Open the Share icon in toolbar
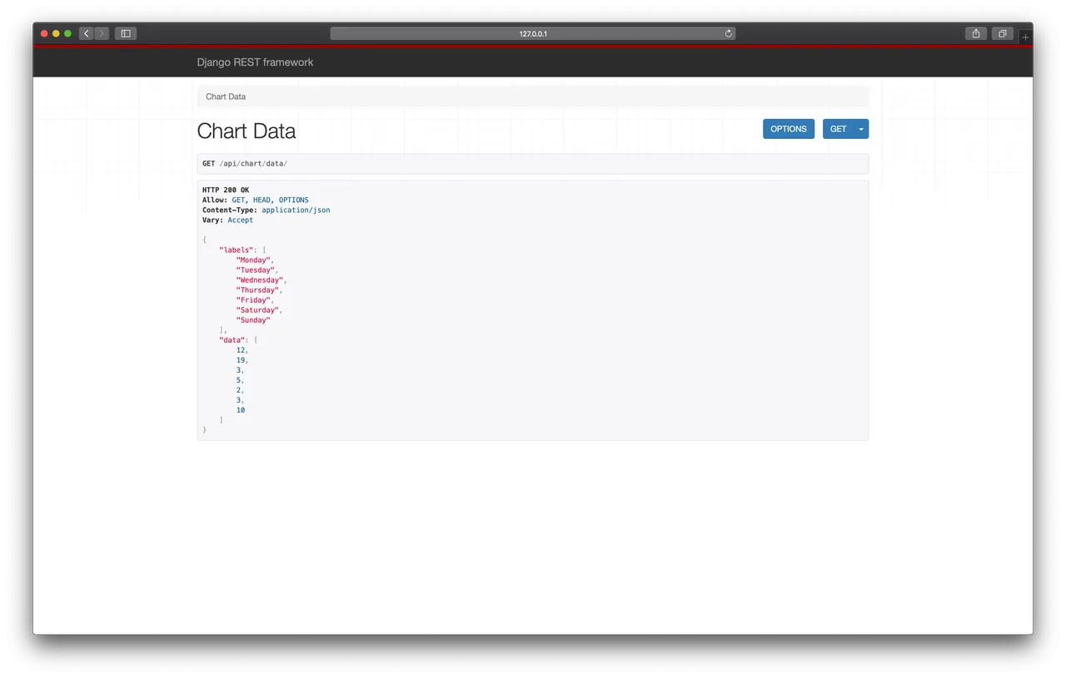1066x678 pixels. [976, 33]
